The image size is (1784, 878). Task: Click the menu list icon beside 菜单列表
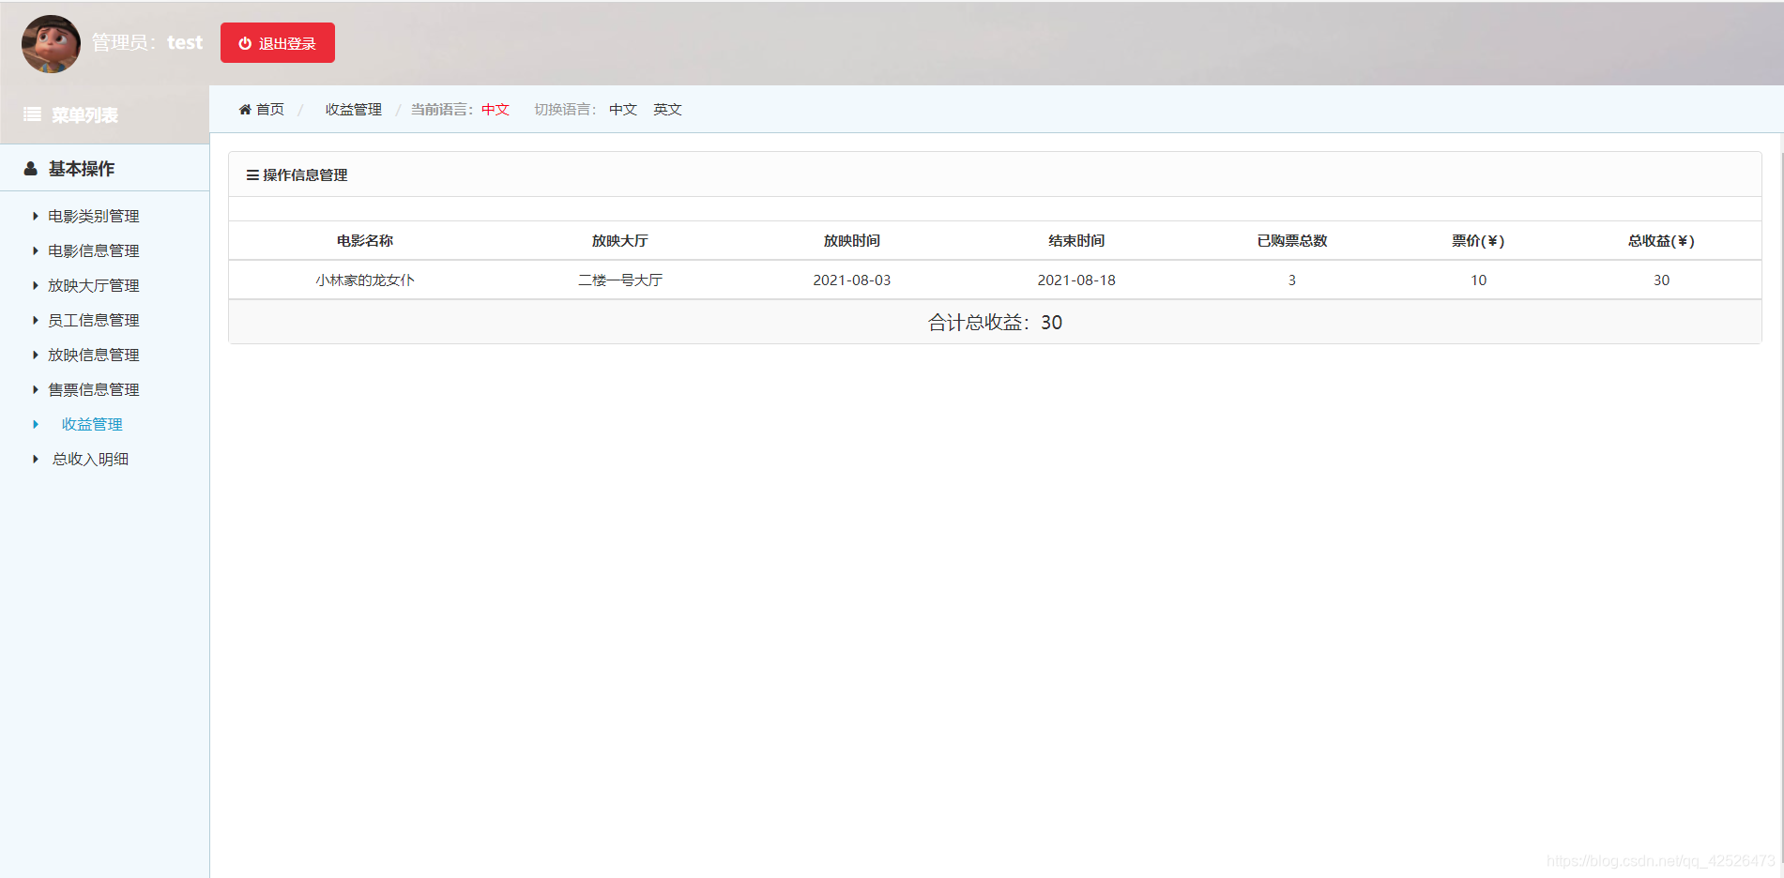(x=32, y=114)
